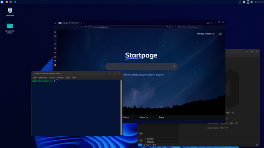Click the VS Code notifications bell in status bar
264x148 pixels.
257,145
